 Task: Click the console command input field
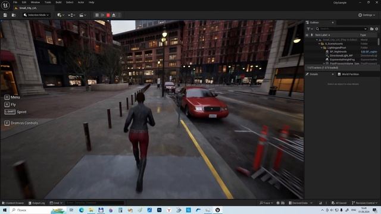(x=94, y=203)
